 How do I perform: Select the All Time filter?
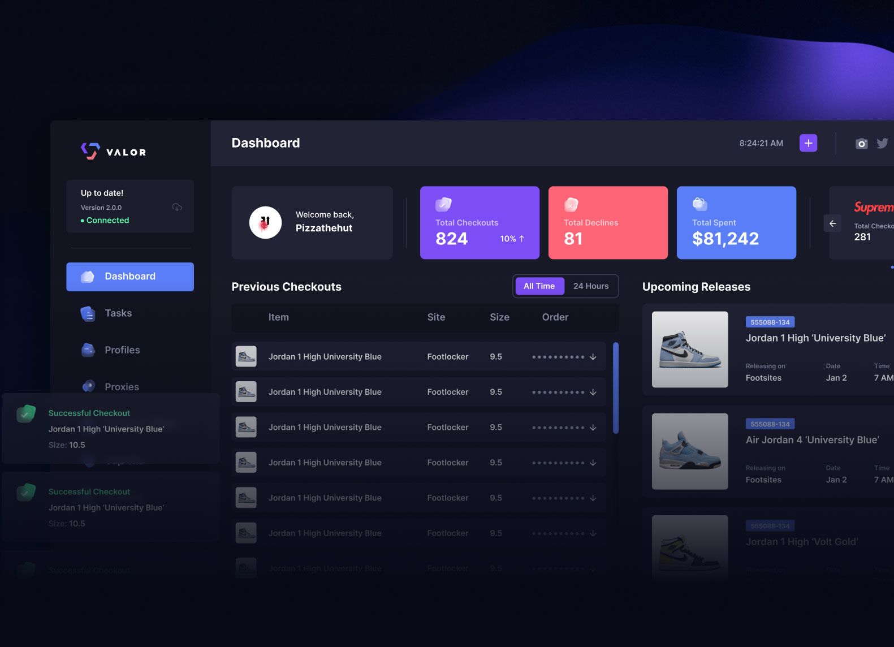539,286
